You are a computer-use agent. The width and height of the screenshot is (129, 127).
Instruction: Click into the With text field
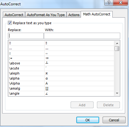point(82,36)
